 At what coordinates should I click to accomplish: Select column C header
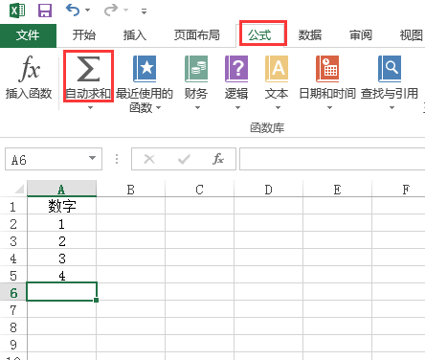coord(200,189)
